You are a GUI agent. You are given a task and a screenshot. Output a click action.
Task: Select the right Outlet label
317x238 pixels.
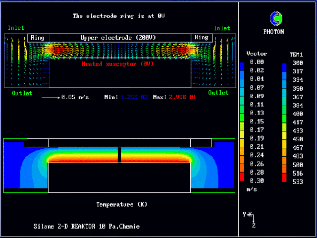(218, 93)
